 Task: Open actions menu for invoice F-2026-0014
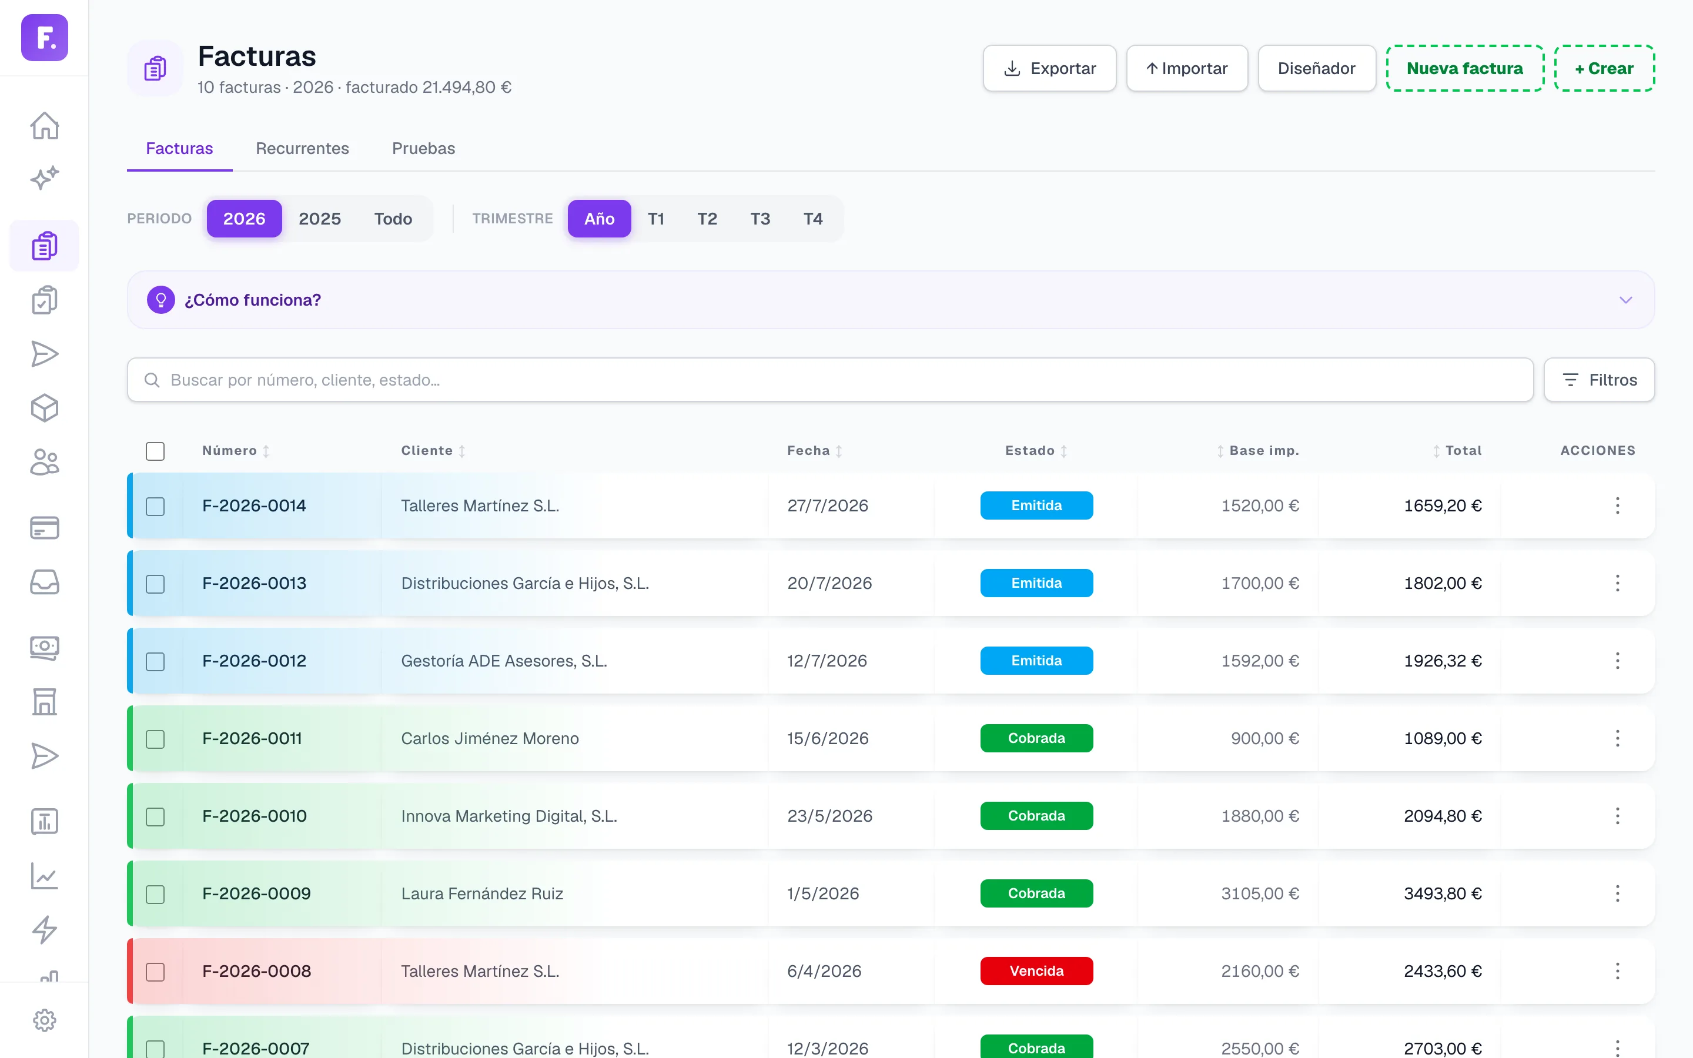click(1617, 505)
